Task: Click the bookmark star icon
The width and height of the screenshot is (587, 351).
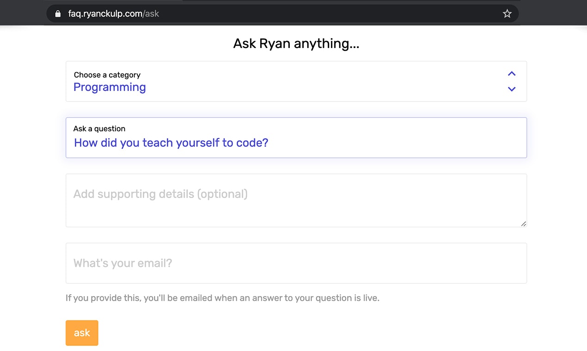Action: click(x=507, y=13)
